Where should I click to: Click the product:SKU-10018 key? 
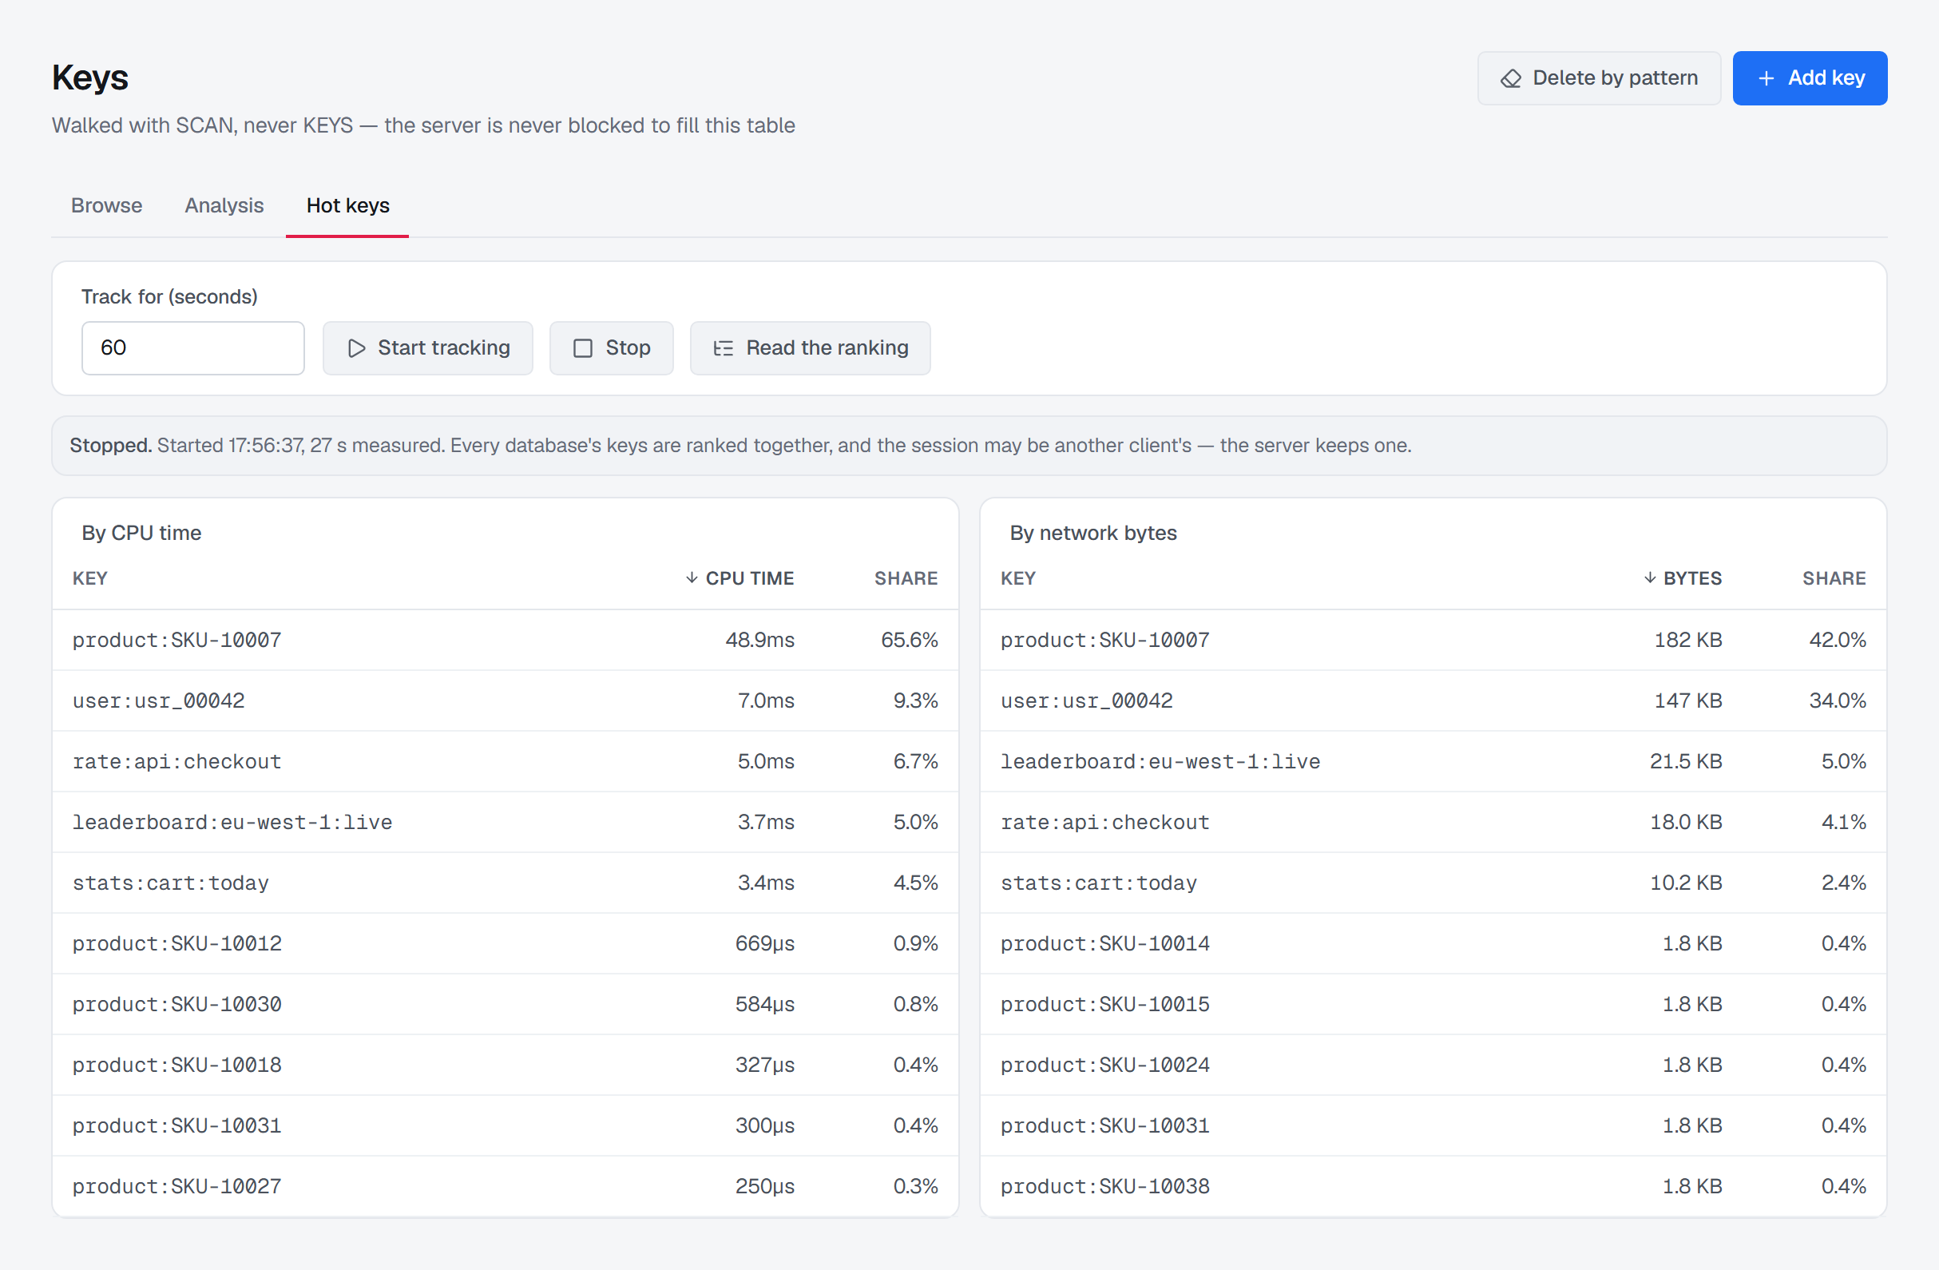176,1065
